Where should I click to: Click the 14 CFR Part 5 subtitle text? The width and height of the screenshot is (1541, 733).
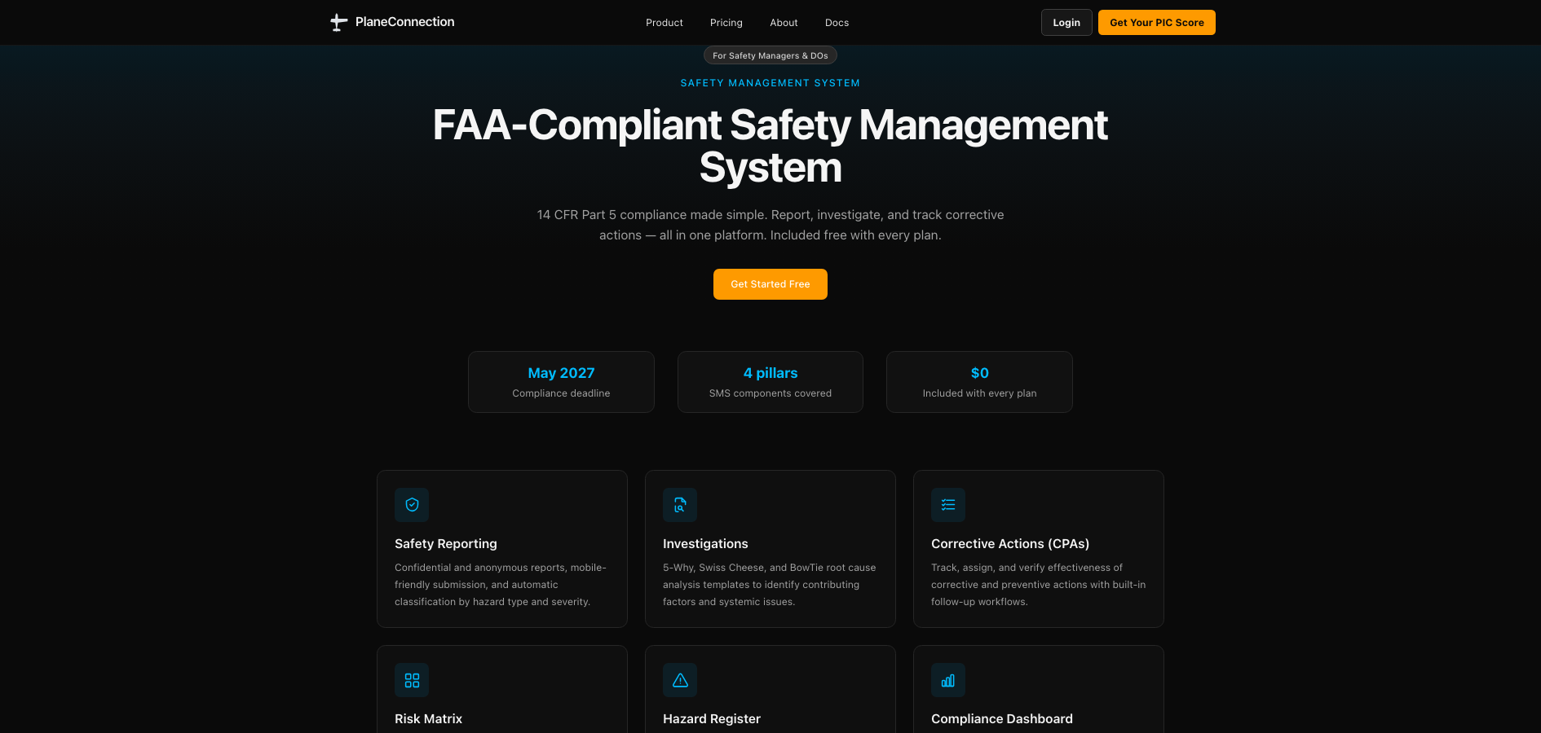[x=770, y=225]
